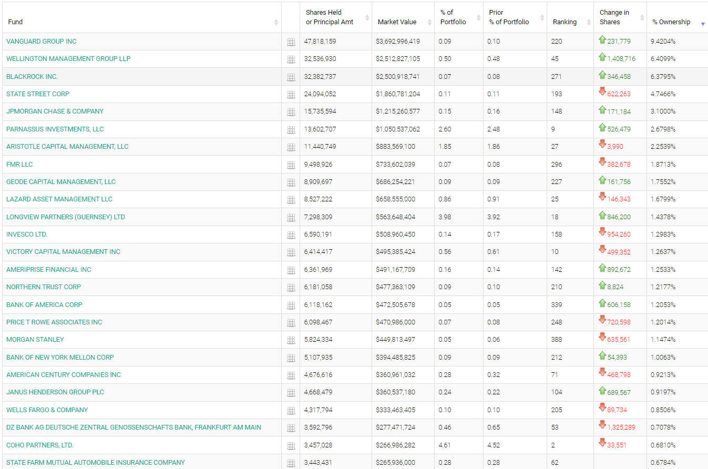
Task: Open grid icon in Price T Rowe row
Action: pyautogui.click(x=291, y=323)
